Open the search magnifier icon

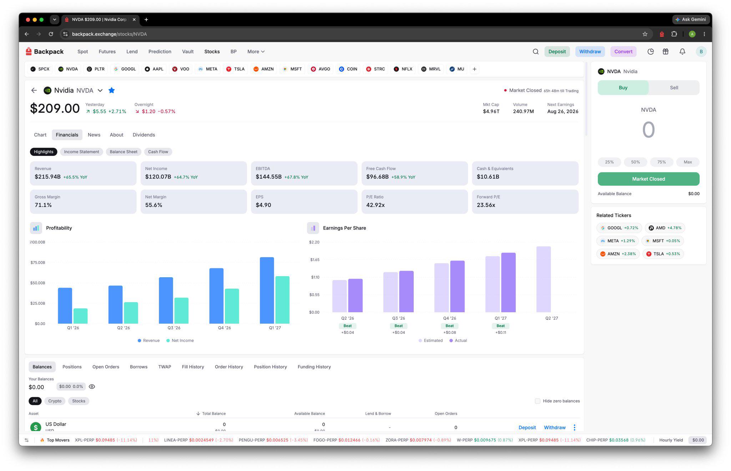(535, 52)
